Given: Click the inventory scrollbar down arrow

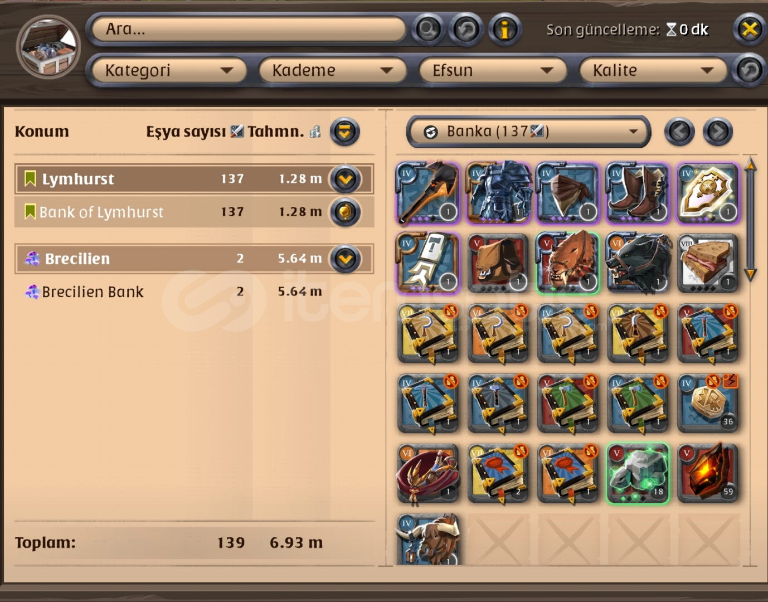Looking at the screenshot, I should (x=751, y=274).
